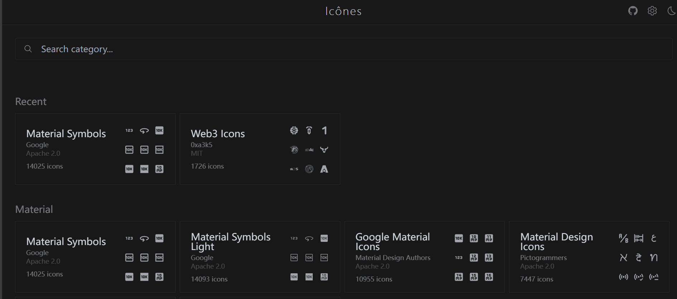Click the 10955 icons count text
This screenshot has height=299, width=677.
click(374, 279)
